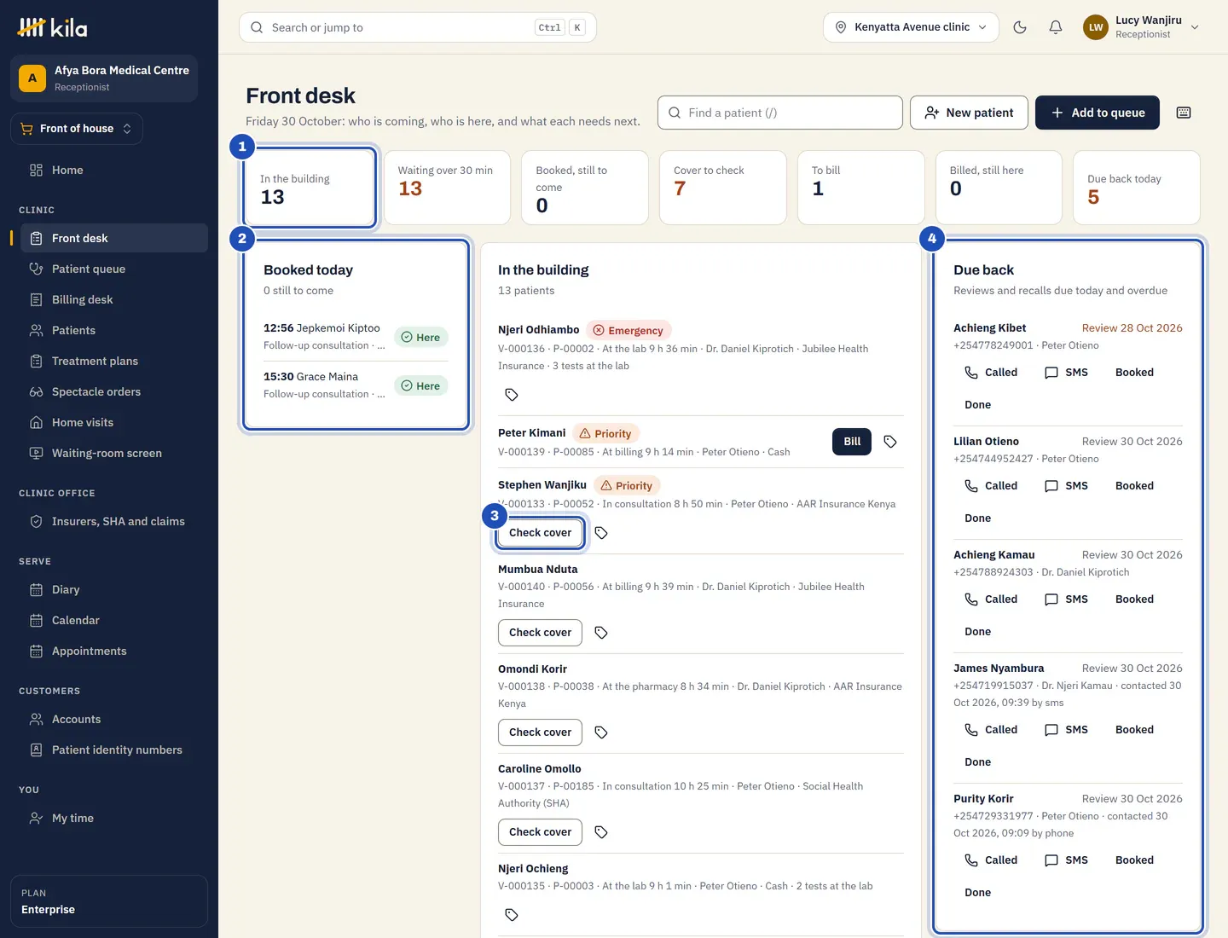The height and width of the screenshot is (938, 1228).
Task: Click phone Called icon for Achieng Kibet
Action: click(970, 373)
